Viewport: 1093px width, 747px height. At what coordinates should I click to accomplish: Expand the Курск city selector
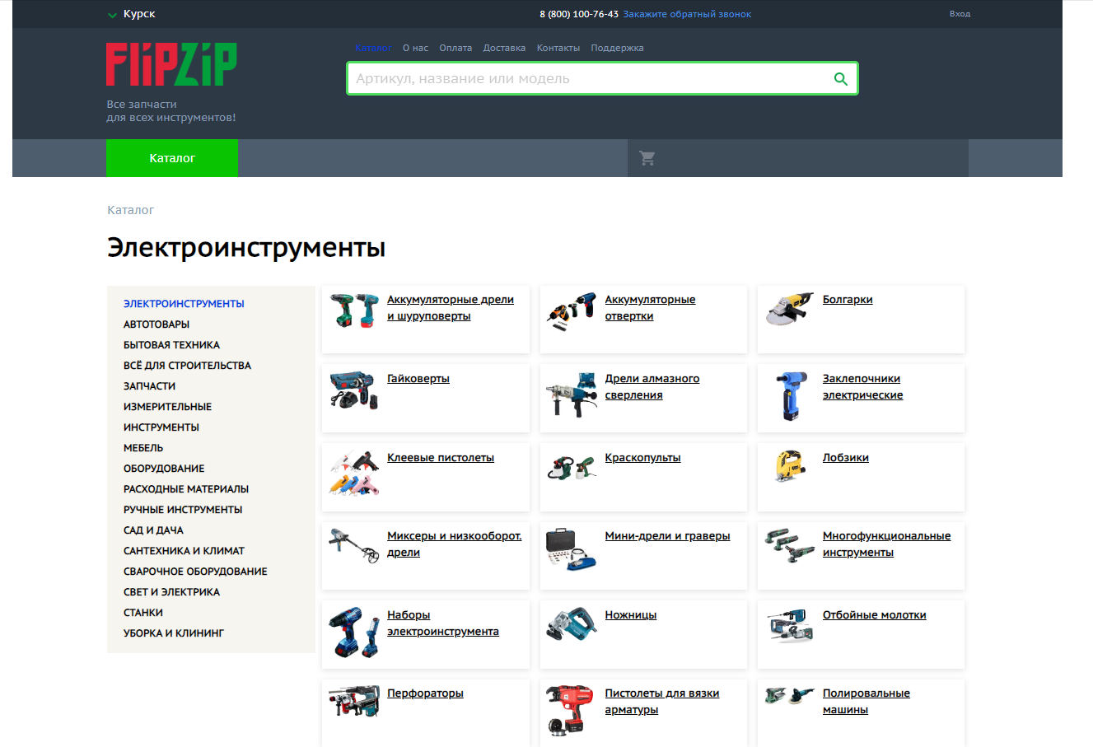tap(131, 14)
